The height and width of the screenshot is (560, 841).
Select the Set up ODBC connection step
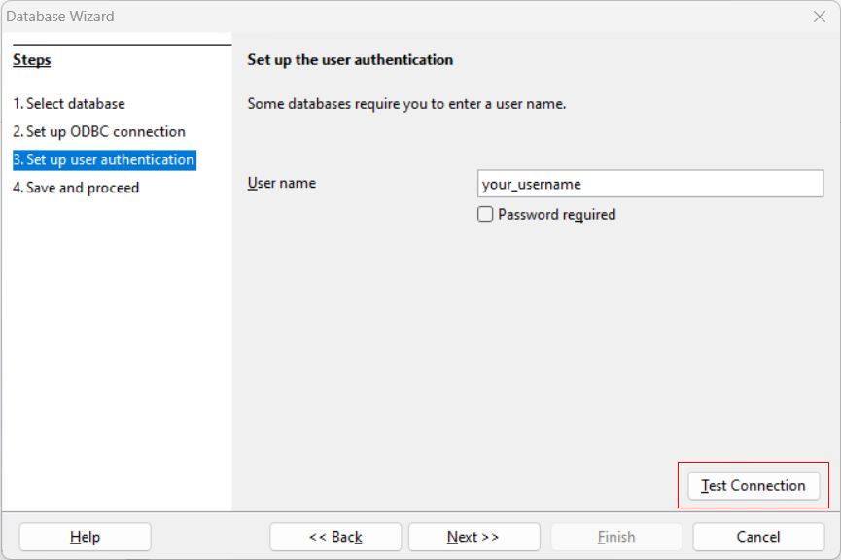tap(98, 132)
